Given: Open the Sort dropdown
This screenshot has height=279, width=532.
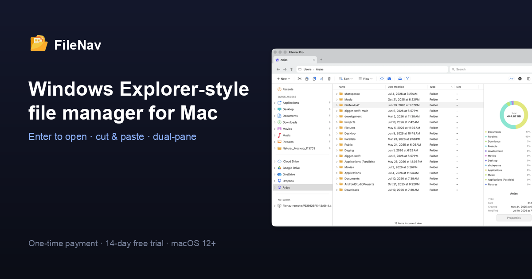Looking at the screenshot, I should click(x=346, y=79).
